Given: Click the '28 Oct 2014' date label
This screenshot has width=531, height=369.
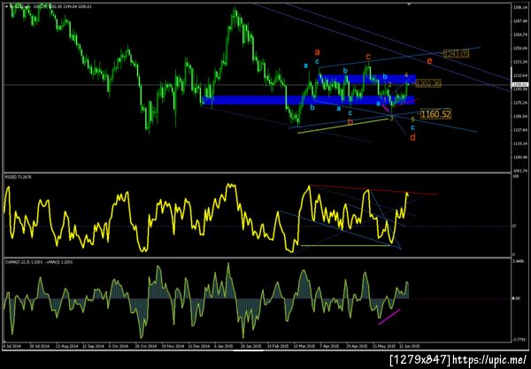Looking at the screenshot, I should [146, 346].
